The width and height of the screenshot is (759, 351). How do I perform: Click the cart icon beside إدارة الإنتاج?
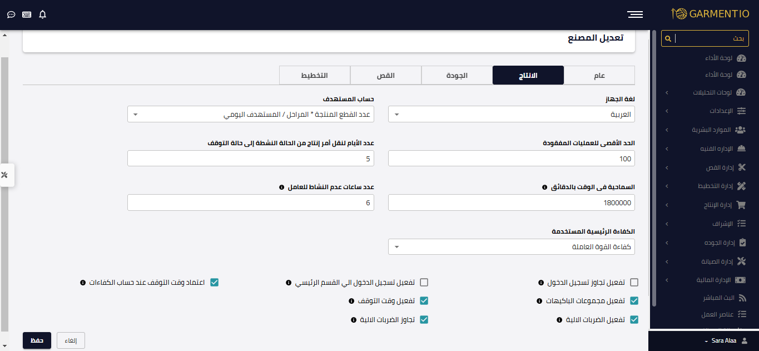click(741, 205)
